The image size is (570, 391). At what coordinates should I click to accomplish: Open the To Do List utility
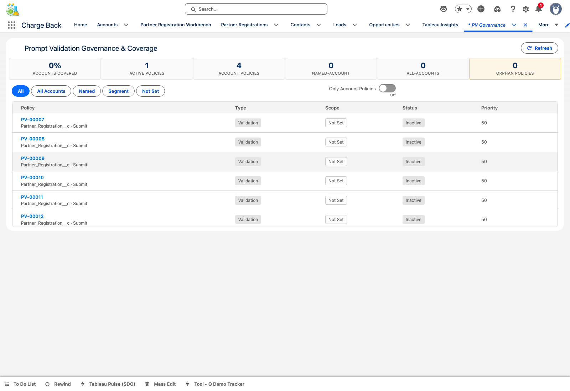[20, 384]
